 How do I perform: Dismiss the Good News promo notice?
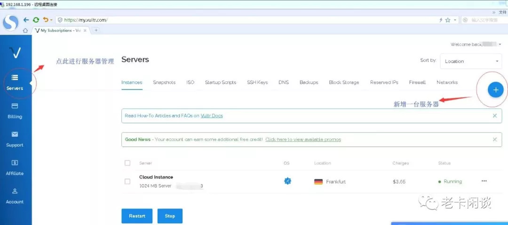pos(495,140)
